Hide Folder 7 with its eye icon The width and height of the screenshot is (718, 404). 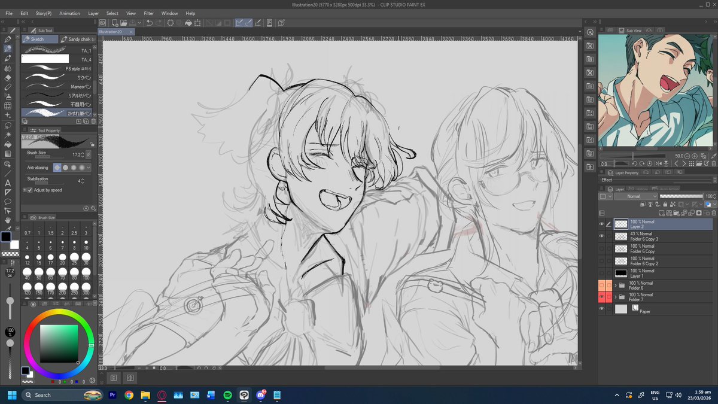(x=602, y=297)
